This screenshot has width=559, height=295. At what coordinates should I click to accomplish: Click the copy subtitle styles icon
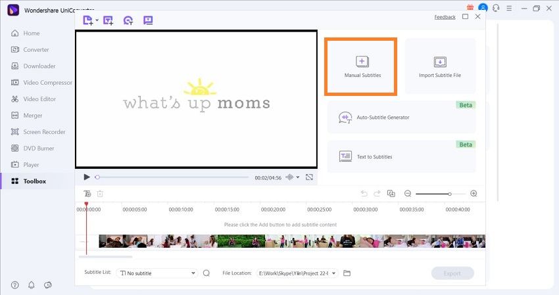(391, 193)
